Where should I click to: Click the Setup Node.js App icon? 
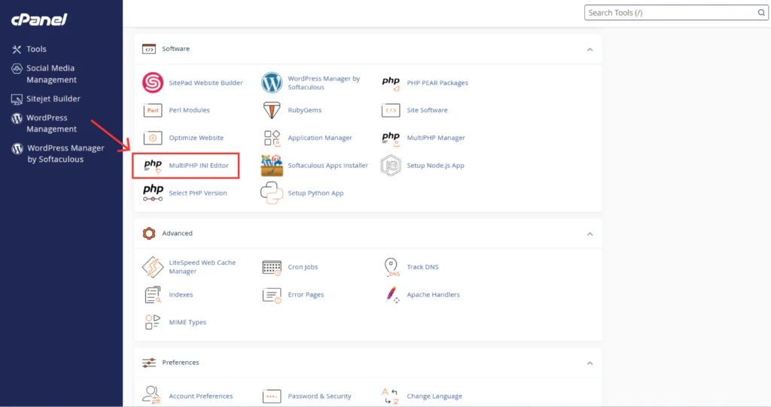pos(391,166)
